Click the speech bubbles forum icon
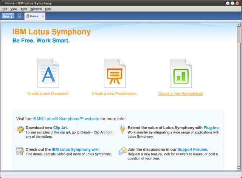The height and width of the screenshot is (178, 242). pyautogui.click(x=123, y=151)
